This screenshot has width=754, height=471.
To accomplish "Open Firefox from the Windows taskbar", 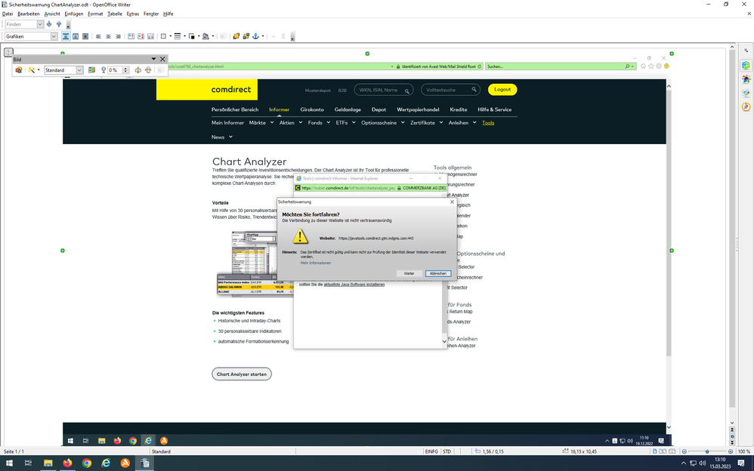I will point(67,463).
